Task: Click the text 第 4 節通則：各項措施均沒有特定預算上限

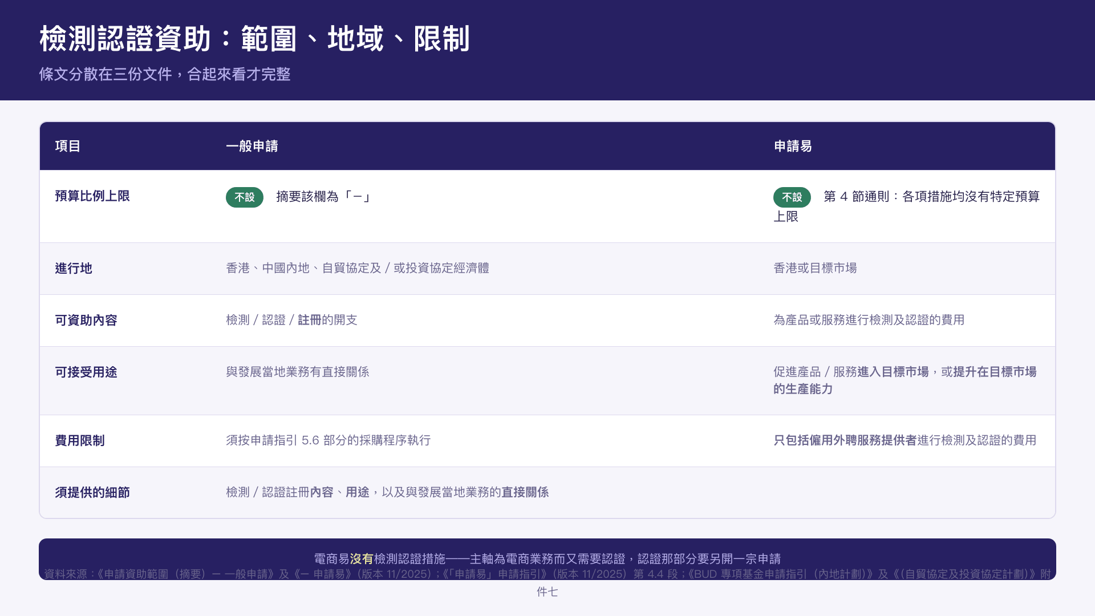Action: (907, 206)
